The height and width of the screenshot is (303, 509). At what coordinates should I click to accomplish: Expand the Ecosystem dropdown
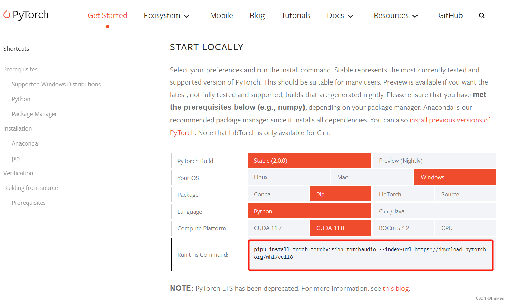[x=167, y=16]
